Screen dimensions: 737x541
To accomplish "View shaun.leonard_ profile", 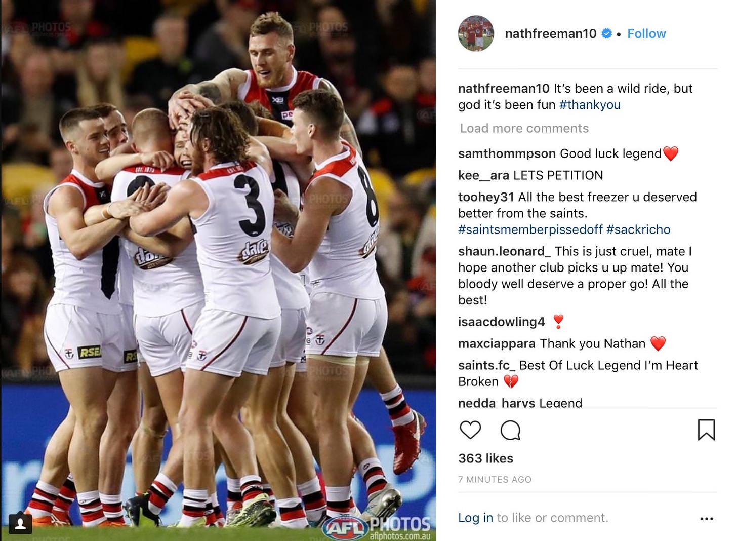I will [x=504, y=251].
